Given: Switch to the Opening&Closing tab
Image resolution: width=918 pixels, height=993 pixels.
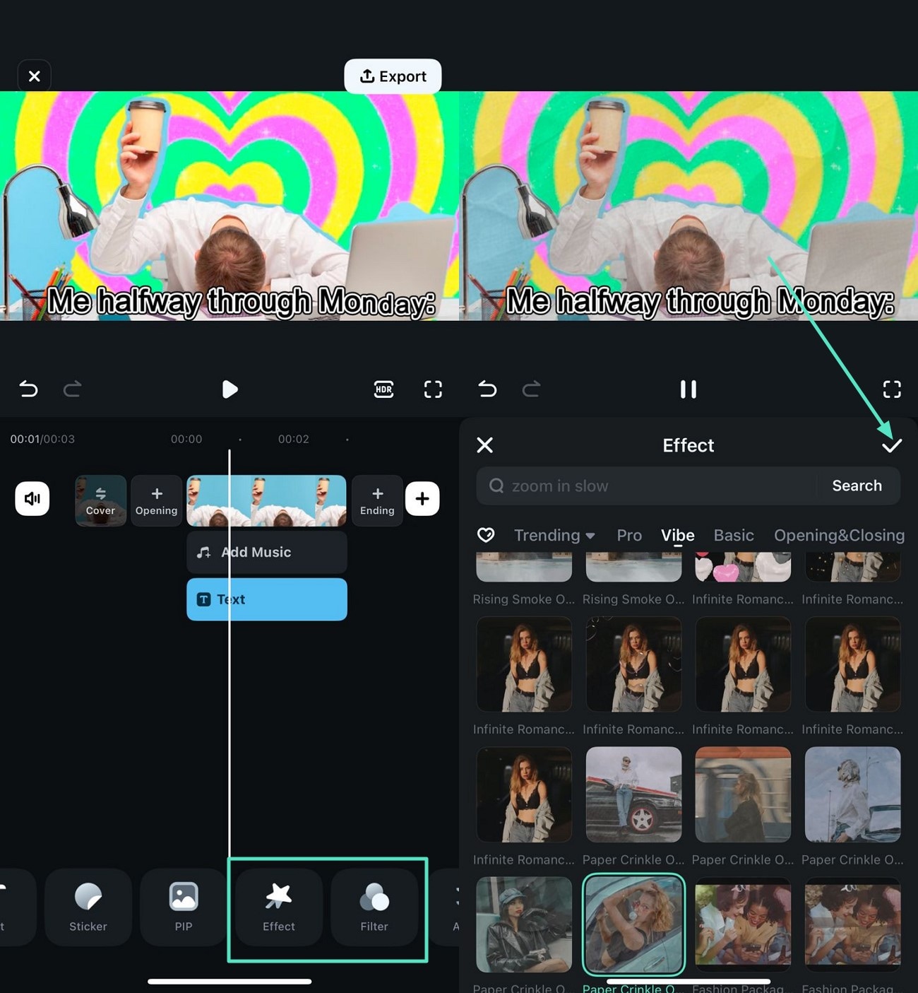Looking at the screenshot, I should (x=839, y=535).
